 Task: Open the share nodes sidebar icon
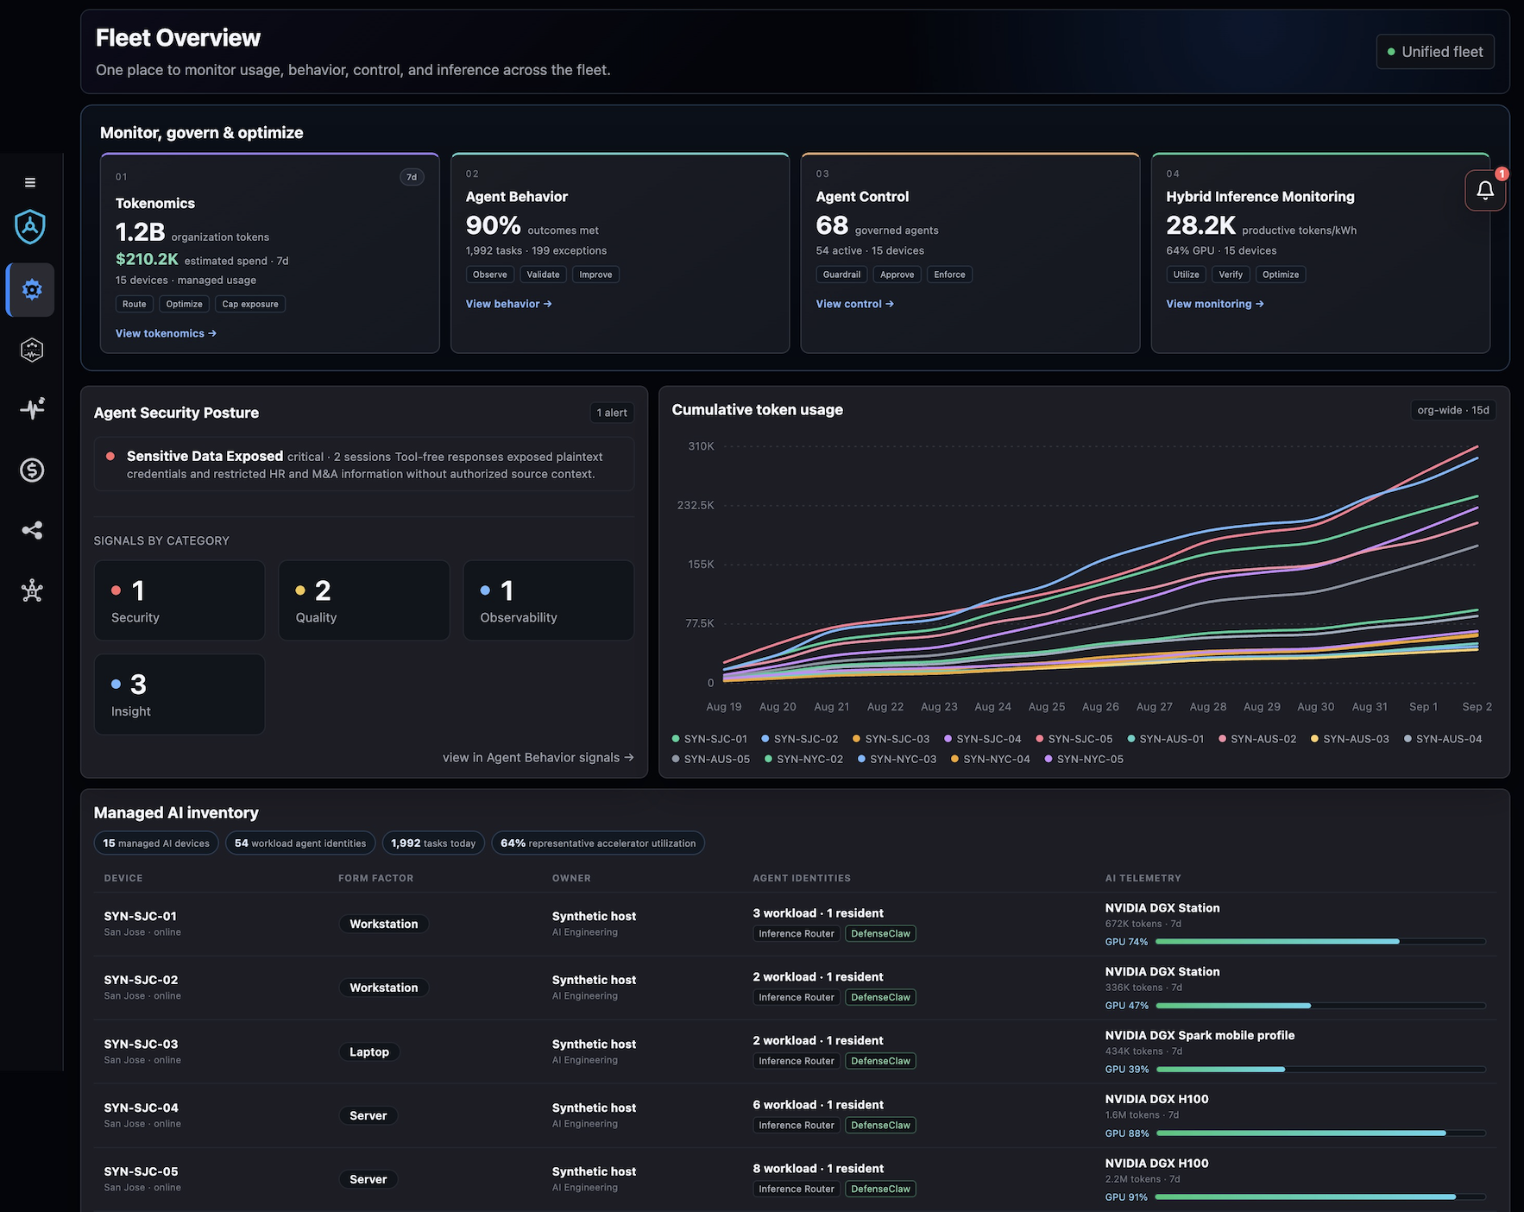click(32, 530)
